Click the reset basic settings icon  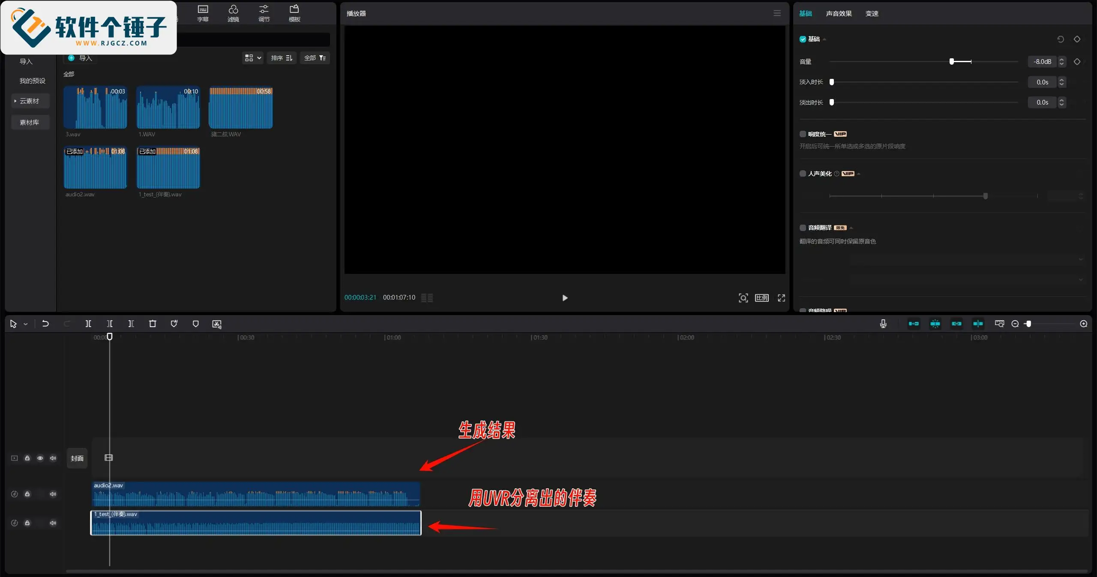pos(1061,39)
